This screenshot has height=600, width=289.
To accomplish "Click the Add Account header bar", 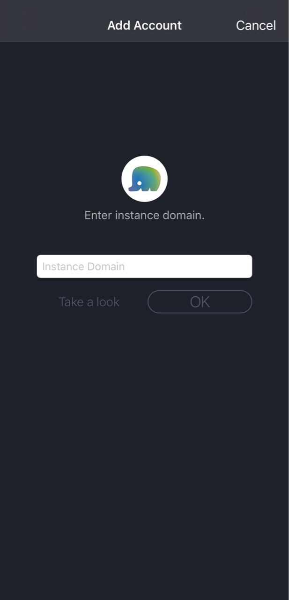I will (144, 21).
